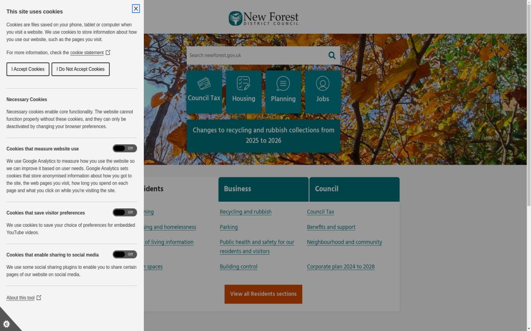Open the Recycling and rubbish link

click(246, 212)
